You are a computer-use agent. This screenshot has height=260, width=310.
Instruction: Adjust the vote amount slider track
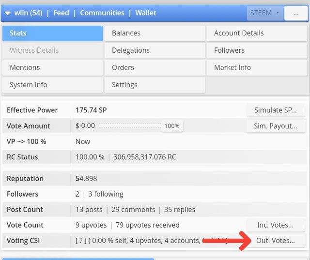point(130,126)
